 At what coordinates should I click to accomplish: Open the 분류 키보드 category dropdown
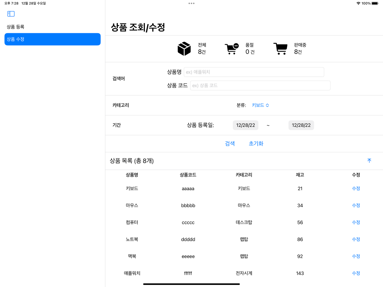click(x=260, y=105)
